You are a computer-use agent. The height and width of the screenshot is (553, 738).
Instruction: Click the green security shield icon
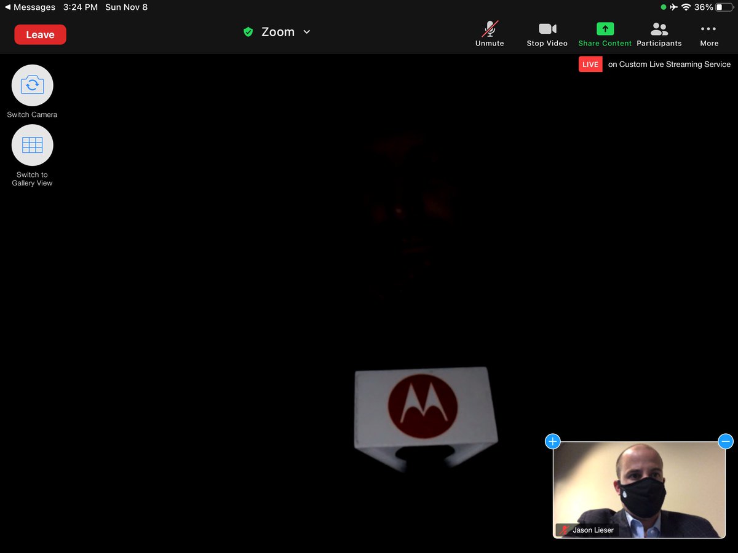coord(248,32)
